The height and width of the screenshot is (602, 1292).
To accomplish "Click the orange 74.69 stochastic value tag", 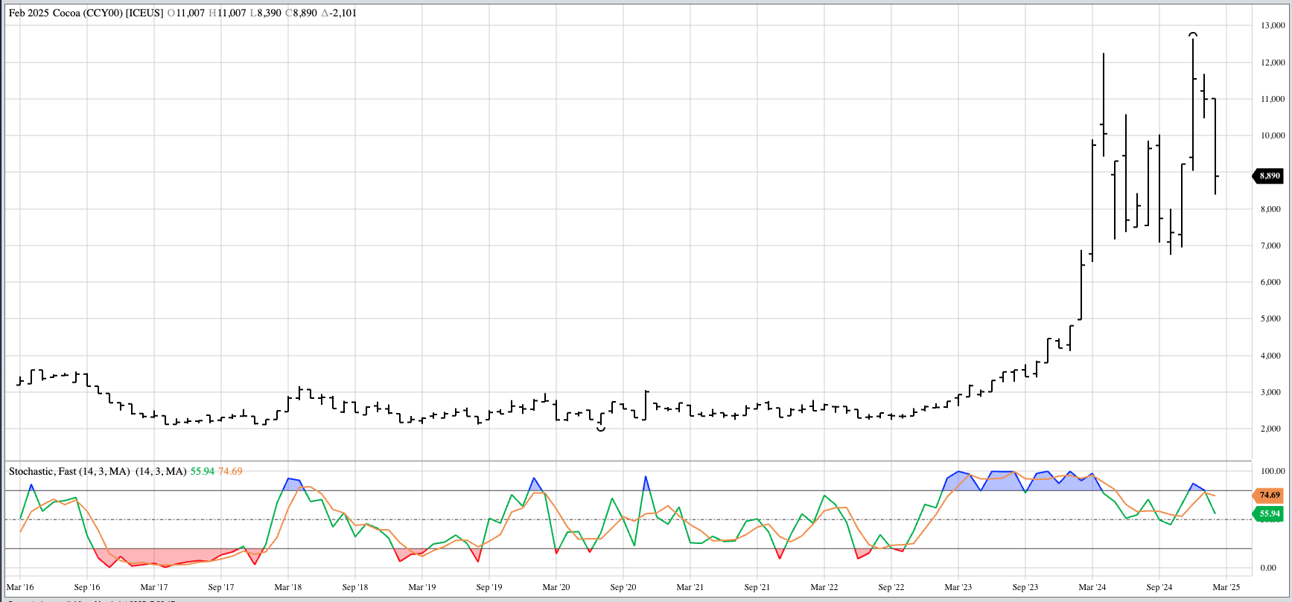I will tap(1269, 495).
